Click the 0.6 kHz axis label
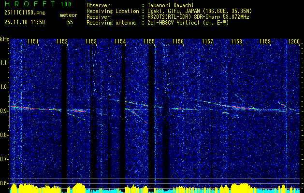Viewport: 304px width, 193px height. pyautogui.click(x=4, y=183)
